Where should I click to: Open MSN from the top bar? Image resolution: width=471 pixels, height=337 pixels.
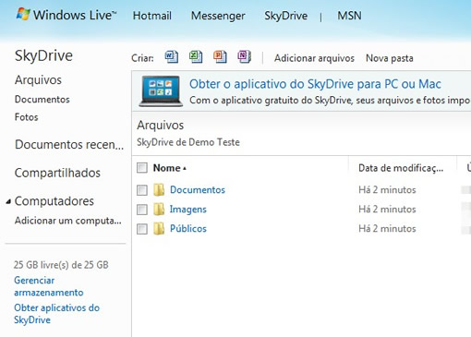coord(349,16)
